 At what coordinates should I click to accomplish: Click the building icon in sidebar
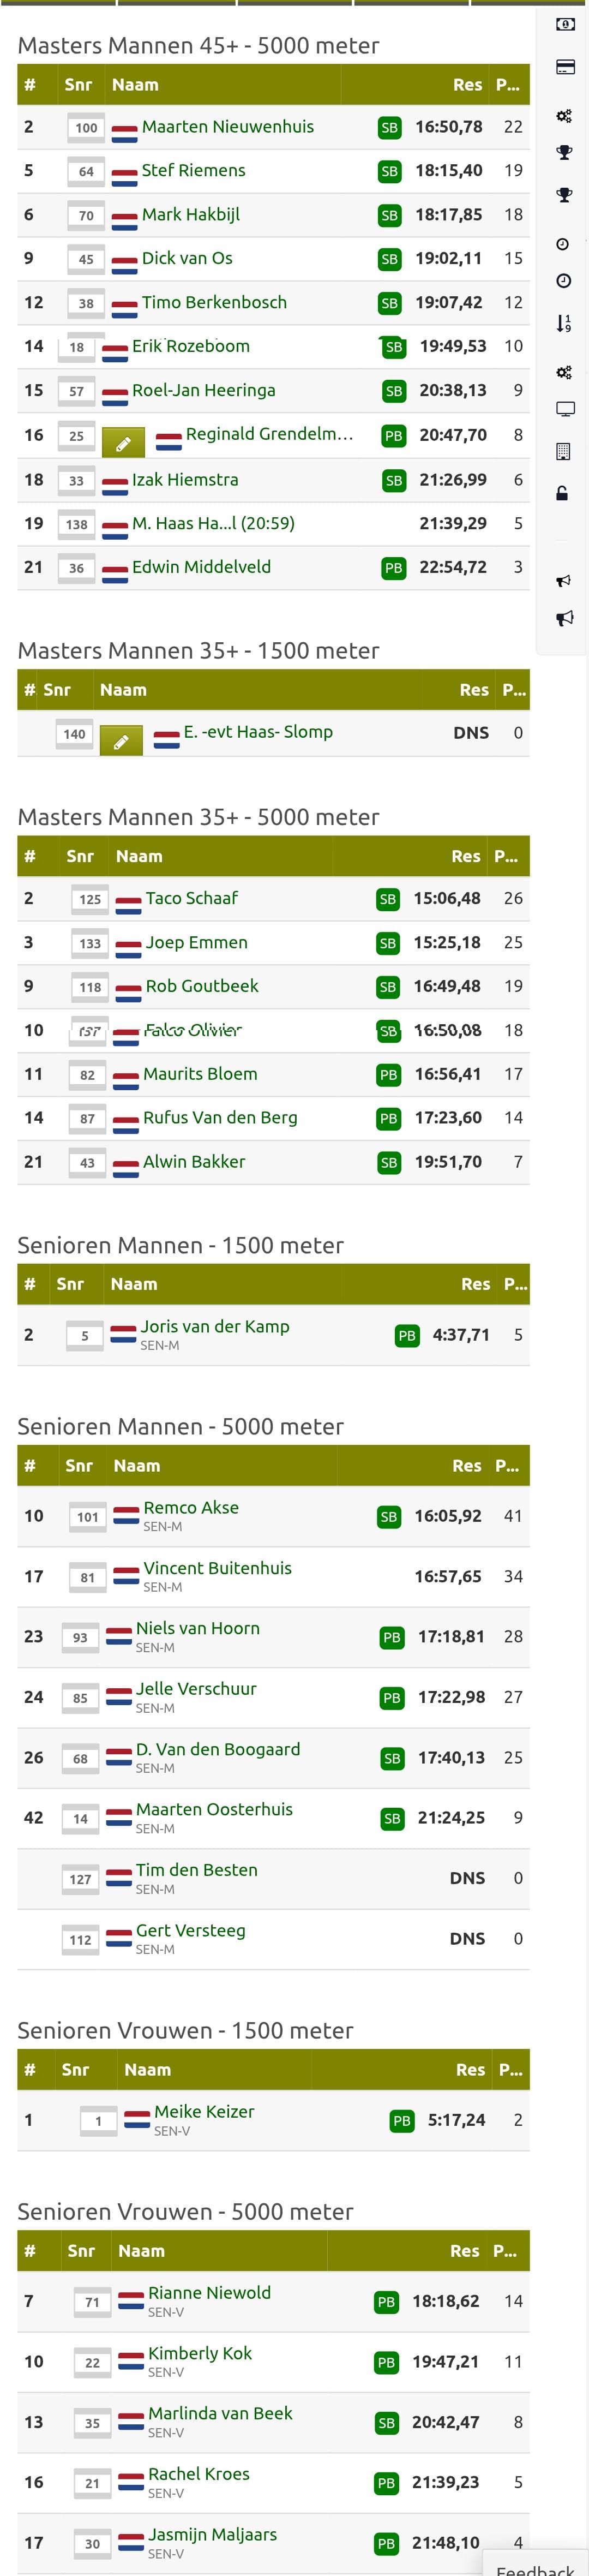(563, 452)
